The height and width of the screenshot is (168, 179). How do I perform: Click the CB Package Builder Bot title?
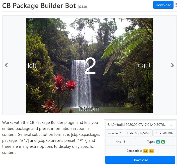coord(39,5)
